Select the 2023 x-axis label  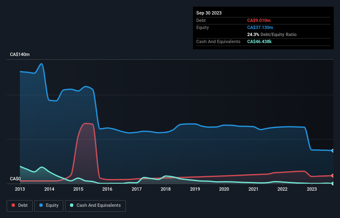(x=312, y=189)
